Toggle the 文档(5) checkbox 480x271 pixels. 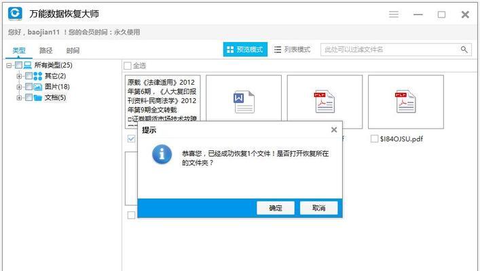(29, 98)
